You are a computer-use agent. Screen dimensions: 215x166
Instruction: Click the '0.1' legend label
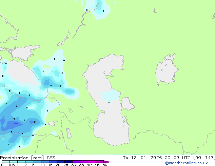tap(4, 165)
